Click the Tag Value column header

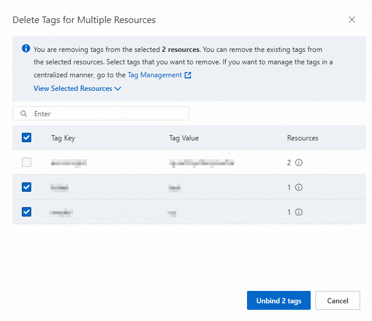click(x=183, y=138)
